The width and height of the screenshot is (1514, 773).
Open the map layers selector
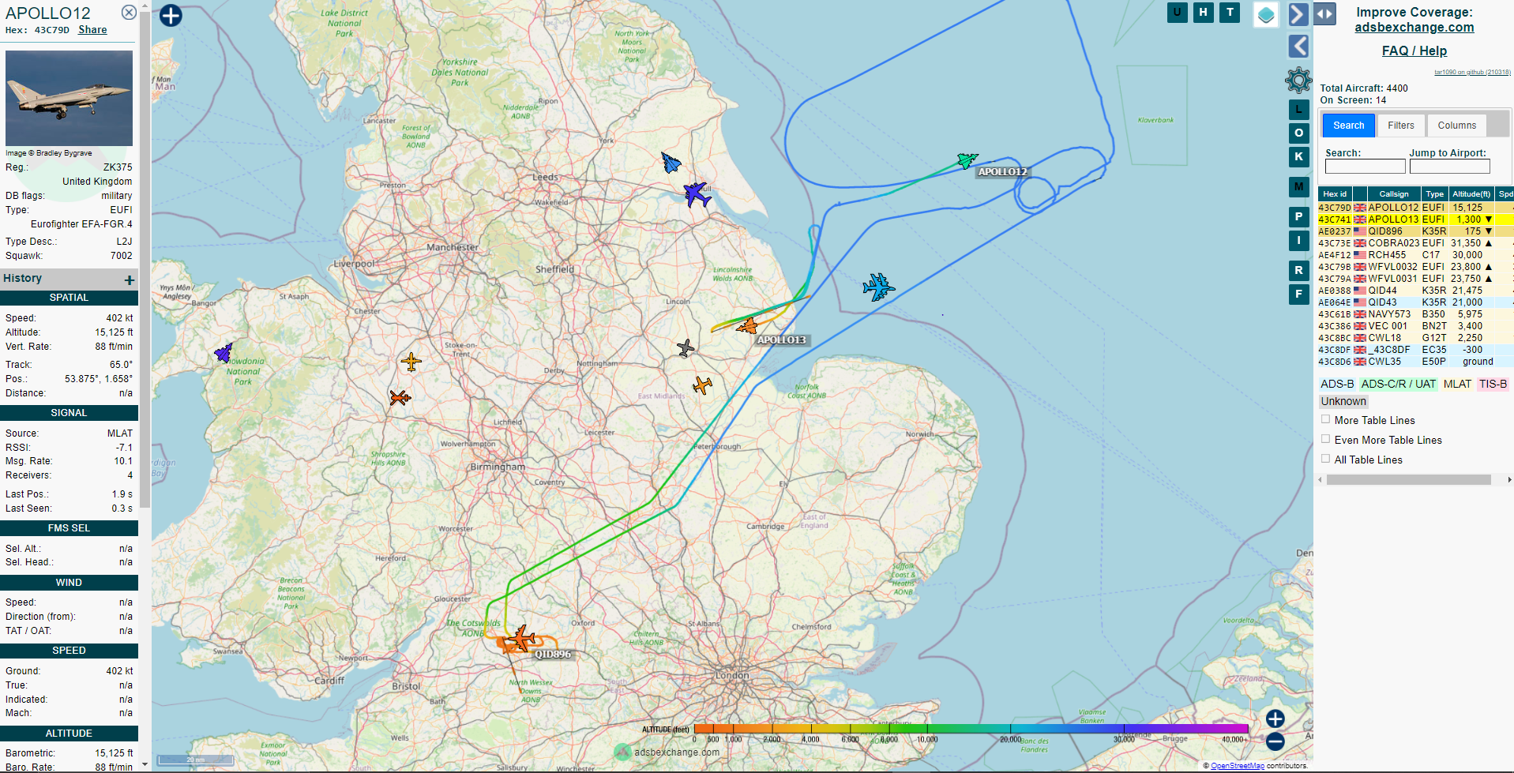click(1266, 15)
